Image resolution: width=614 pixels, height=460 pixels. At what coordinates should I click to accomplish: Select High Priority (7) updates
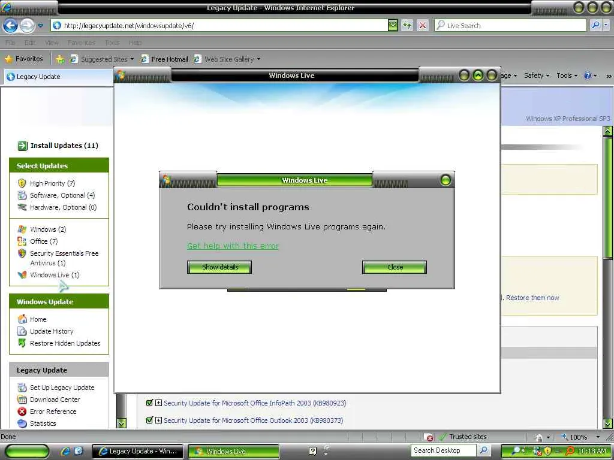coord(53,183)
